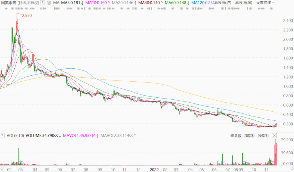
Task: Close the volume indicator panel
Action: [274, 136]
